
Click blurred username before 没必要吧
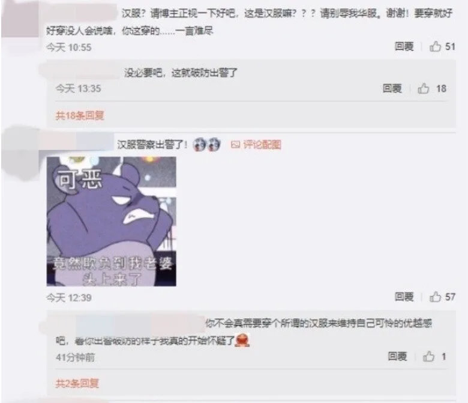pos(79,72)
